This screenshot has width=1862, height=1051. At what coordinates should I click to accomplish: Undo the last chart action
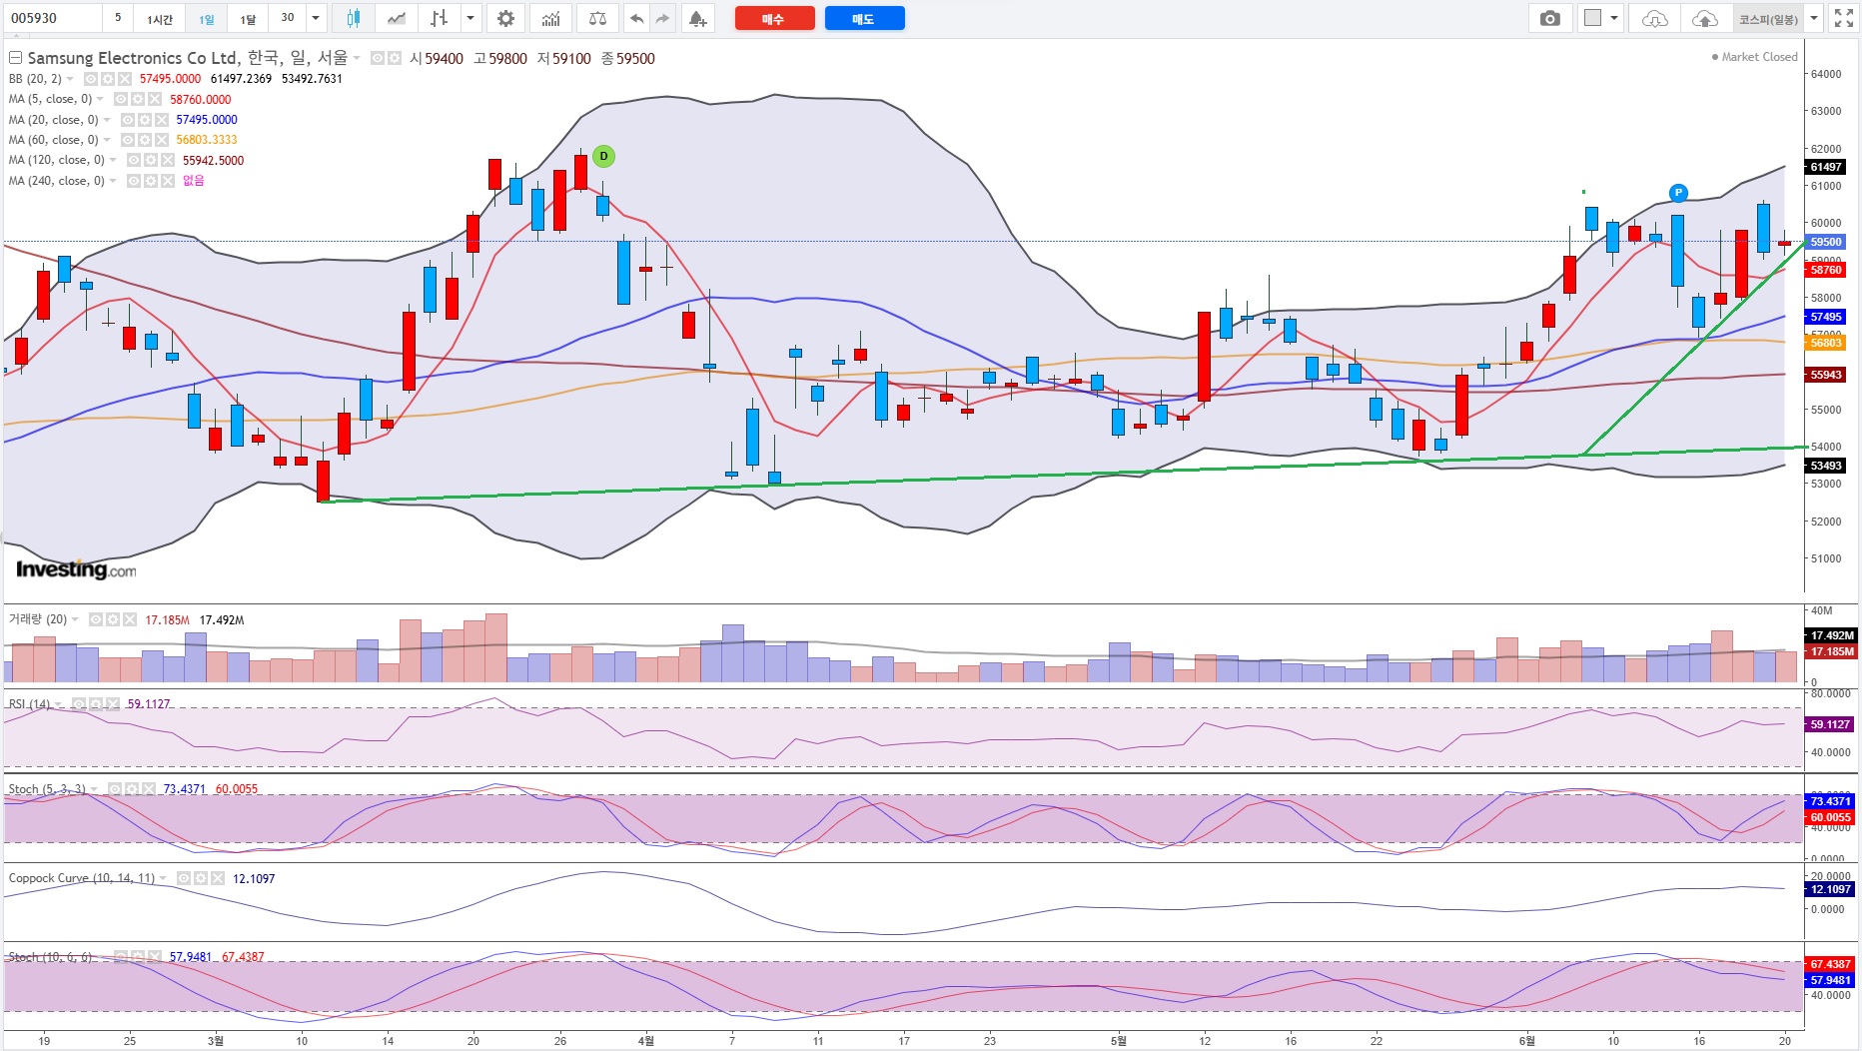click(636, 18)
